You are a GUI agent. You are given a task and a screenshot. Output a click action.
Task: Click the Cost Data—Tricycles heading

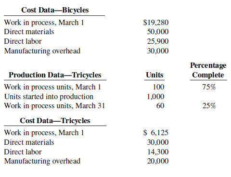55,121
